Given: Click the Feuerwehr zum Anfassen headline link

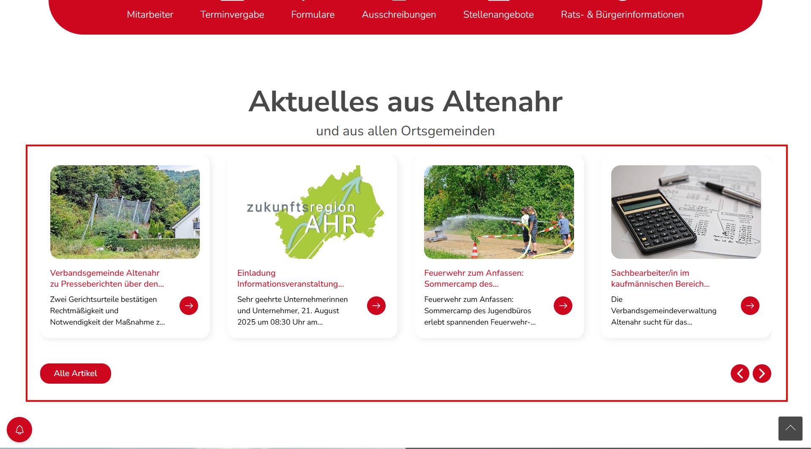Looking at the screenshot, I should [474, 278].
